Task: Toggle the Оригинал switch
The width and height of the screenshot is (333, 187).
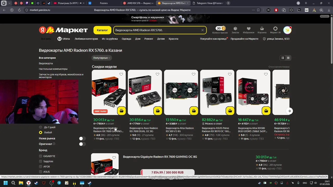Action: pos(82,144)
